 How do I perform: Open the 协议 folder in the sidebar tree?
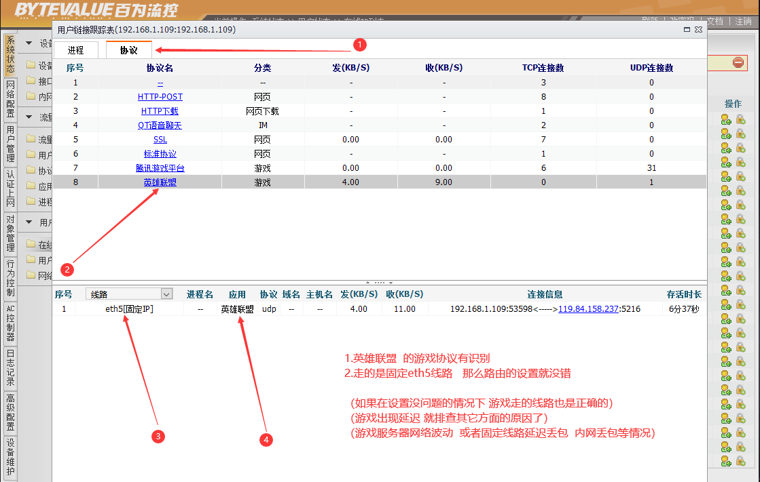(x=39, y=170)
